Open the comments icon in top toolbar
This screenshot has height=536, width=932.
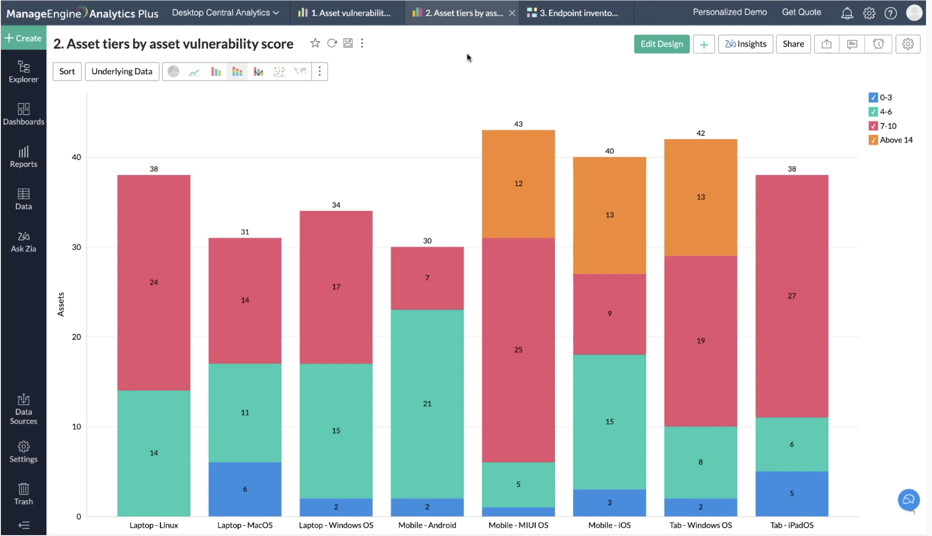click(x=852, y=44)
